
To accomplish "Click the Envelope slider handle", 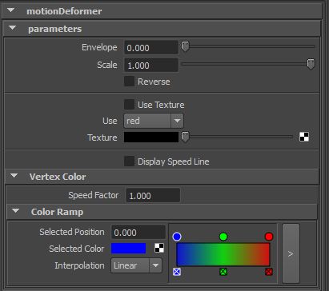I will 185,46.
